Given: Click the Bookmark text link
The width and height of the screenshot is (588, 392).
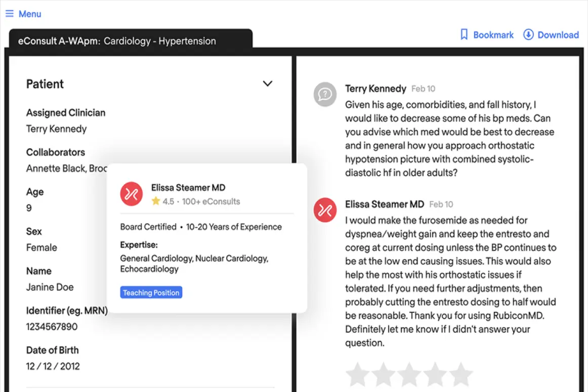Looking at the screenshot, I should (x=493, y=35).
